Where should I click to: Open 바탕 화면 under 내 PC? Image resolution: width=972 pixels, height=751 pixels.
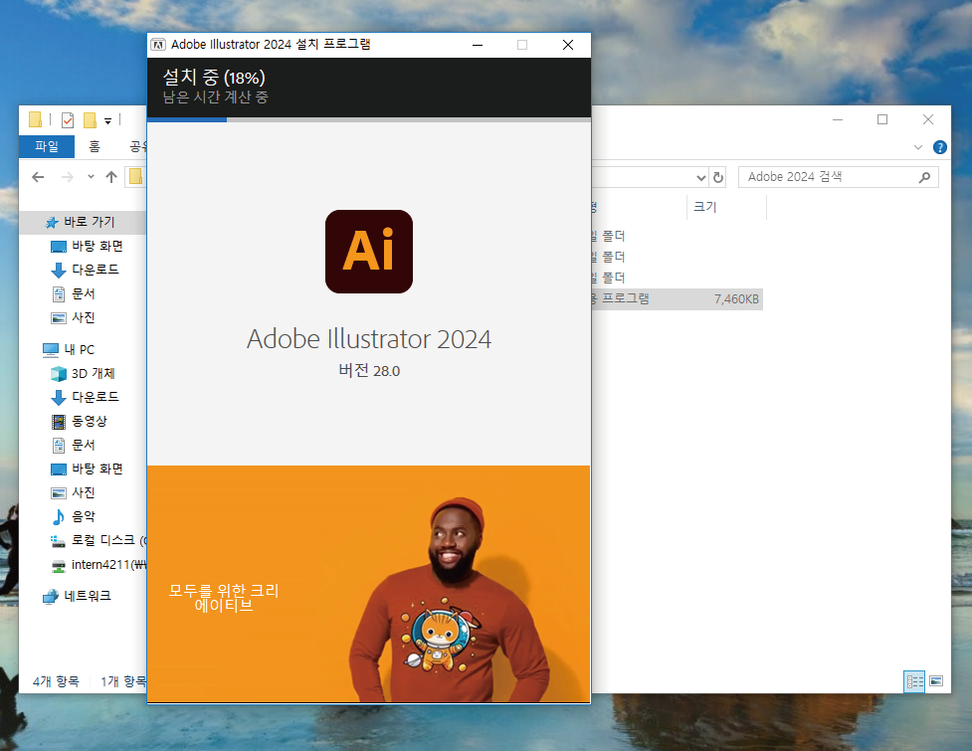pos(97,469)
